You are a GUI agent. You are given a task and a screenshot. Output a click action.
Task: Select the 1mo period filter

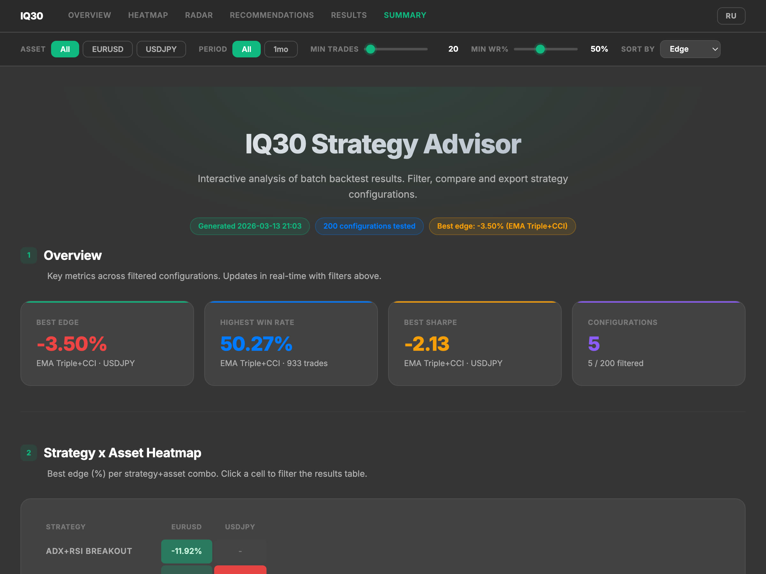coord(281,49)
